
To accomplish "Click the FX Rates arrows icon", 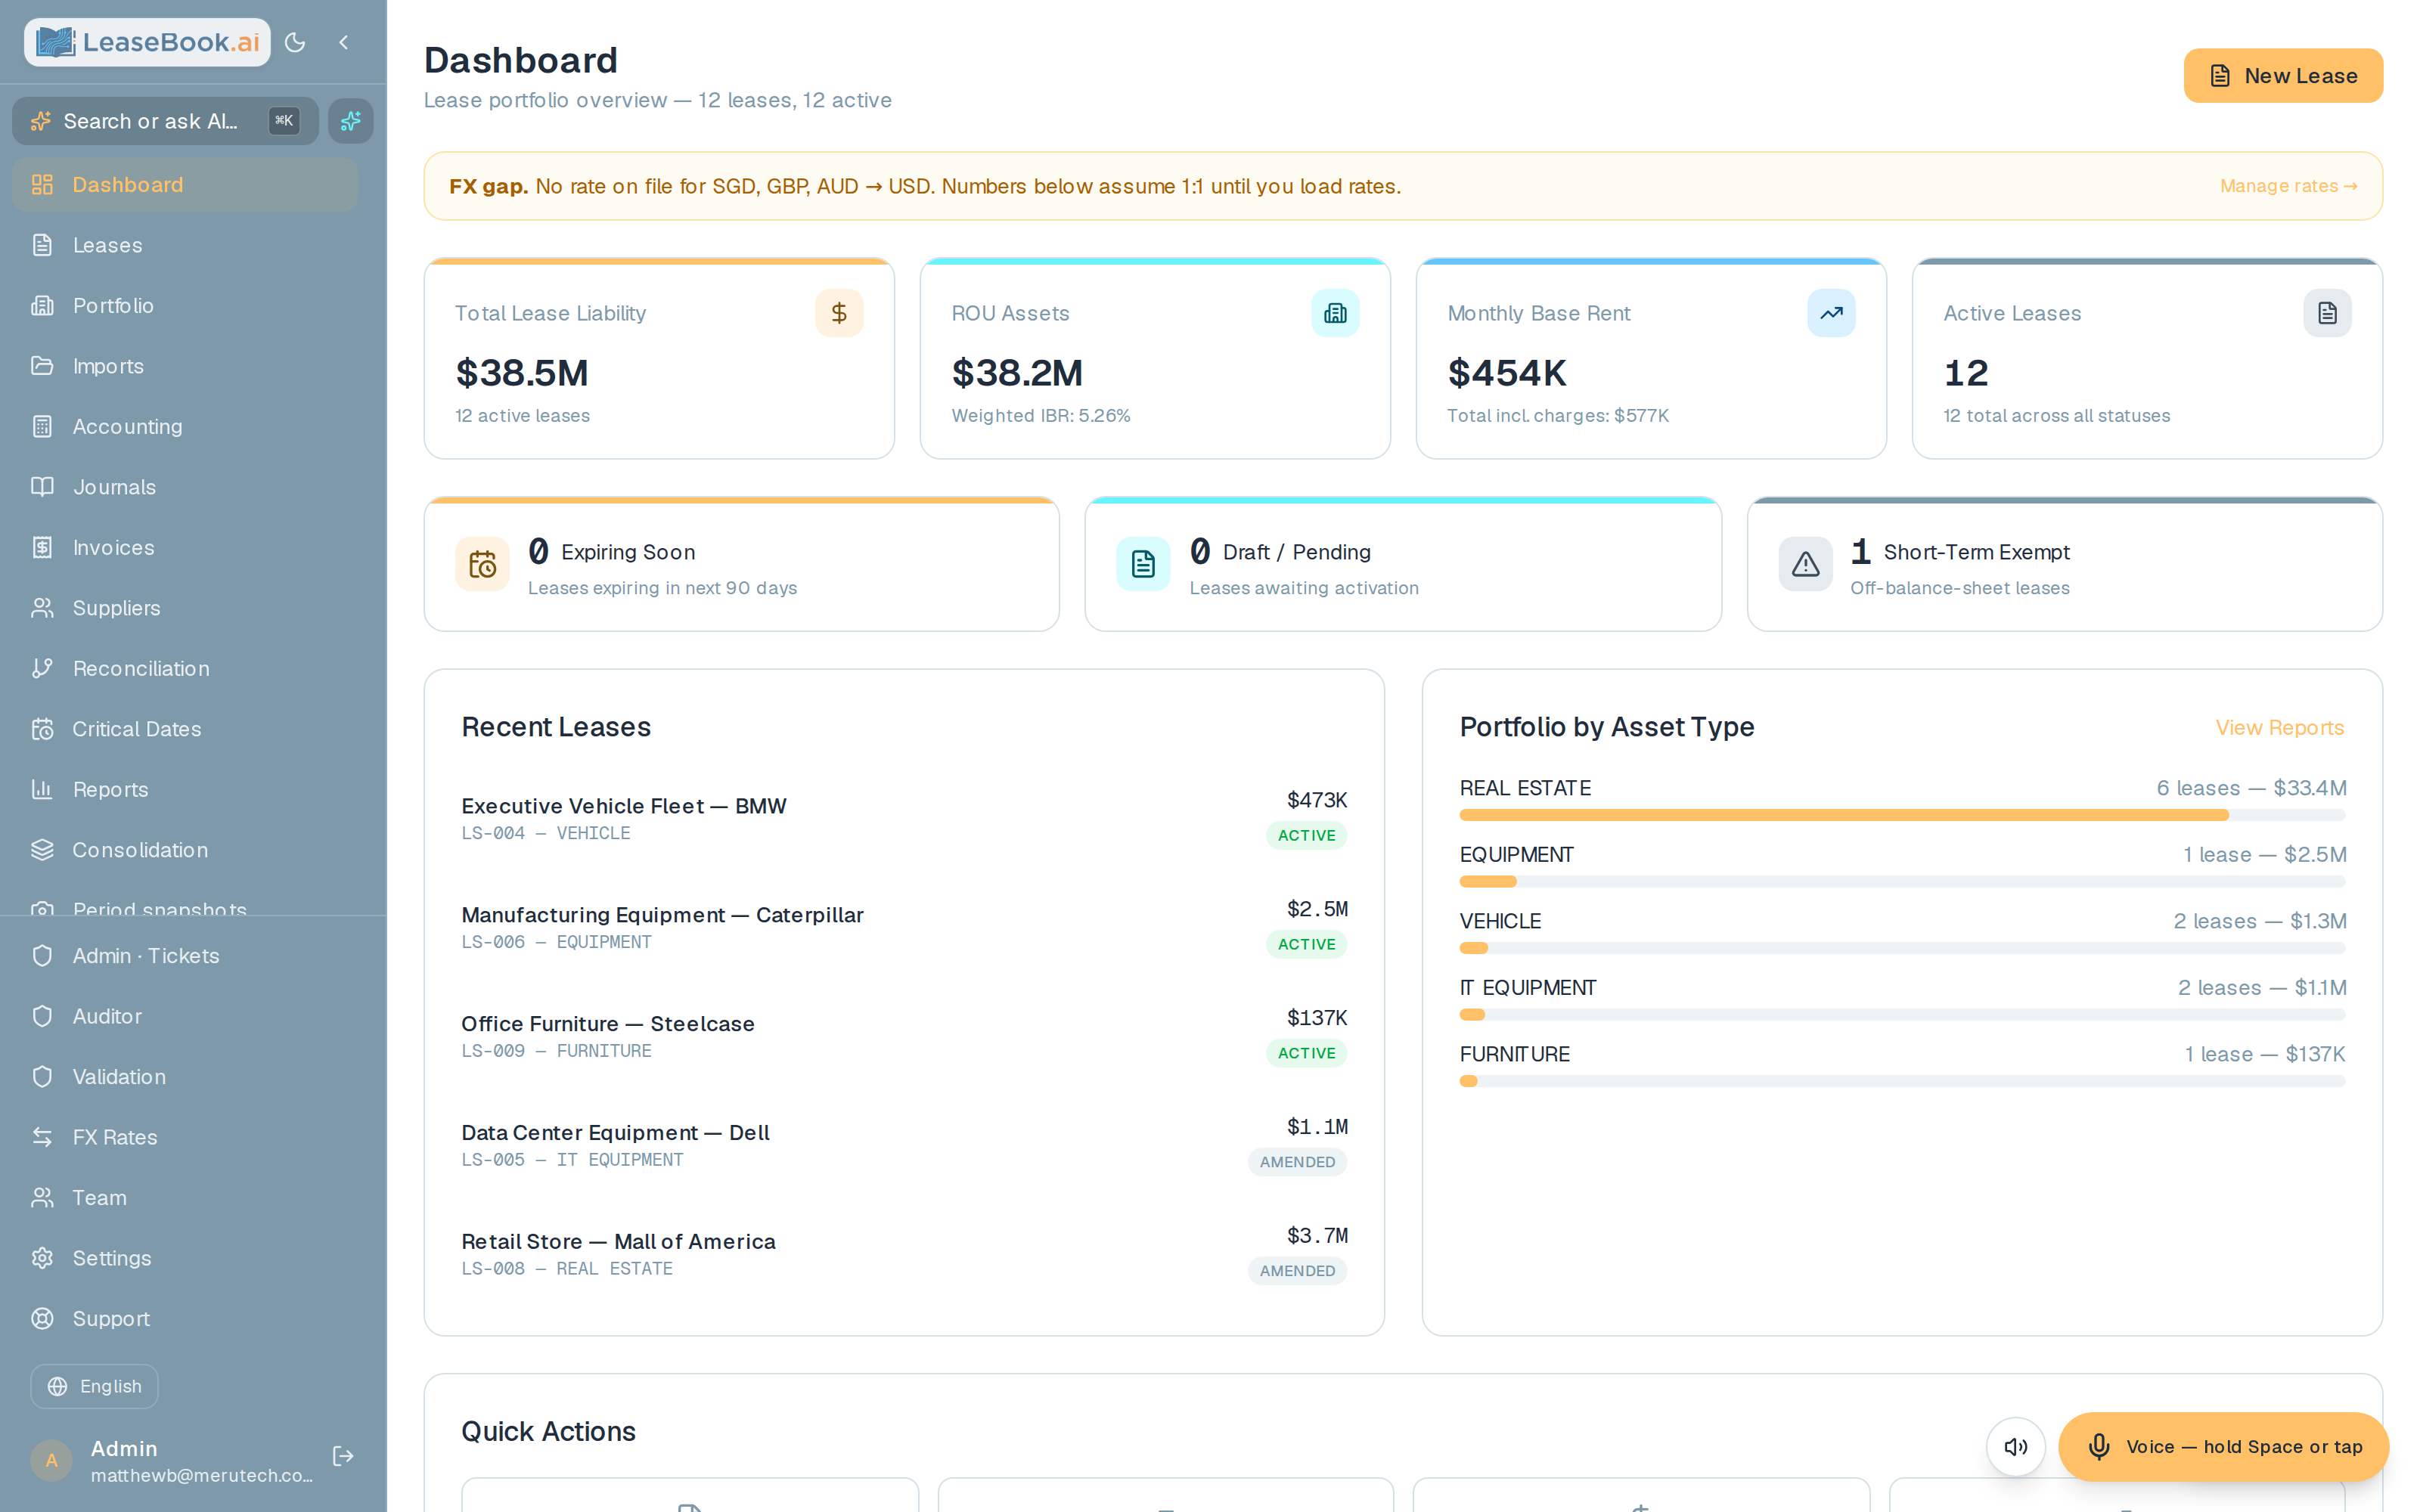I will 42,1137.
